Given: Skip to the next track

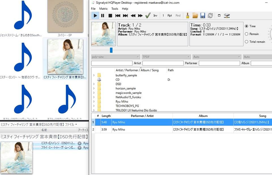Looking at the screenshot, I should click(x=125, y=16).
